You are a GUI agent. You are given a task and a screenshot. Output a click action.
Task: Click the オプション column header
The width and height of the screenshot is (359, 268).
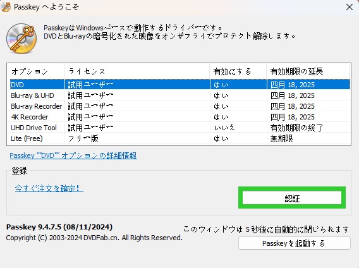click(x=36, y=71)
